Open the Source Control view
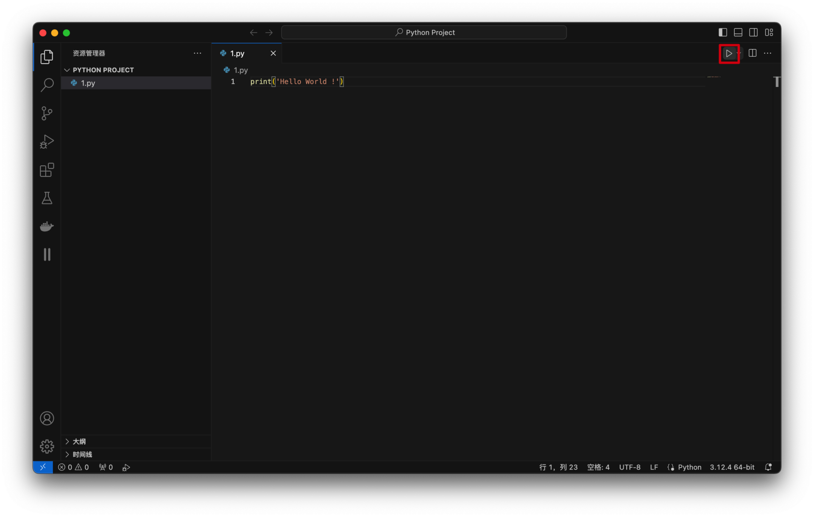 tap(47, 113)
